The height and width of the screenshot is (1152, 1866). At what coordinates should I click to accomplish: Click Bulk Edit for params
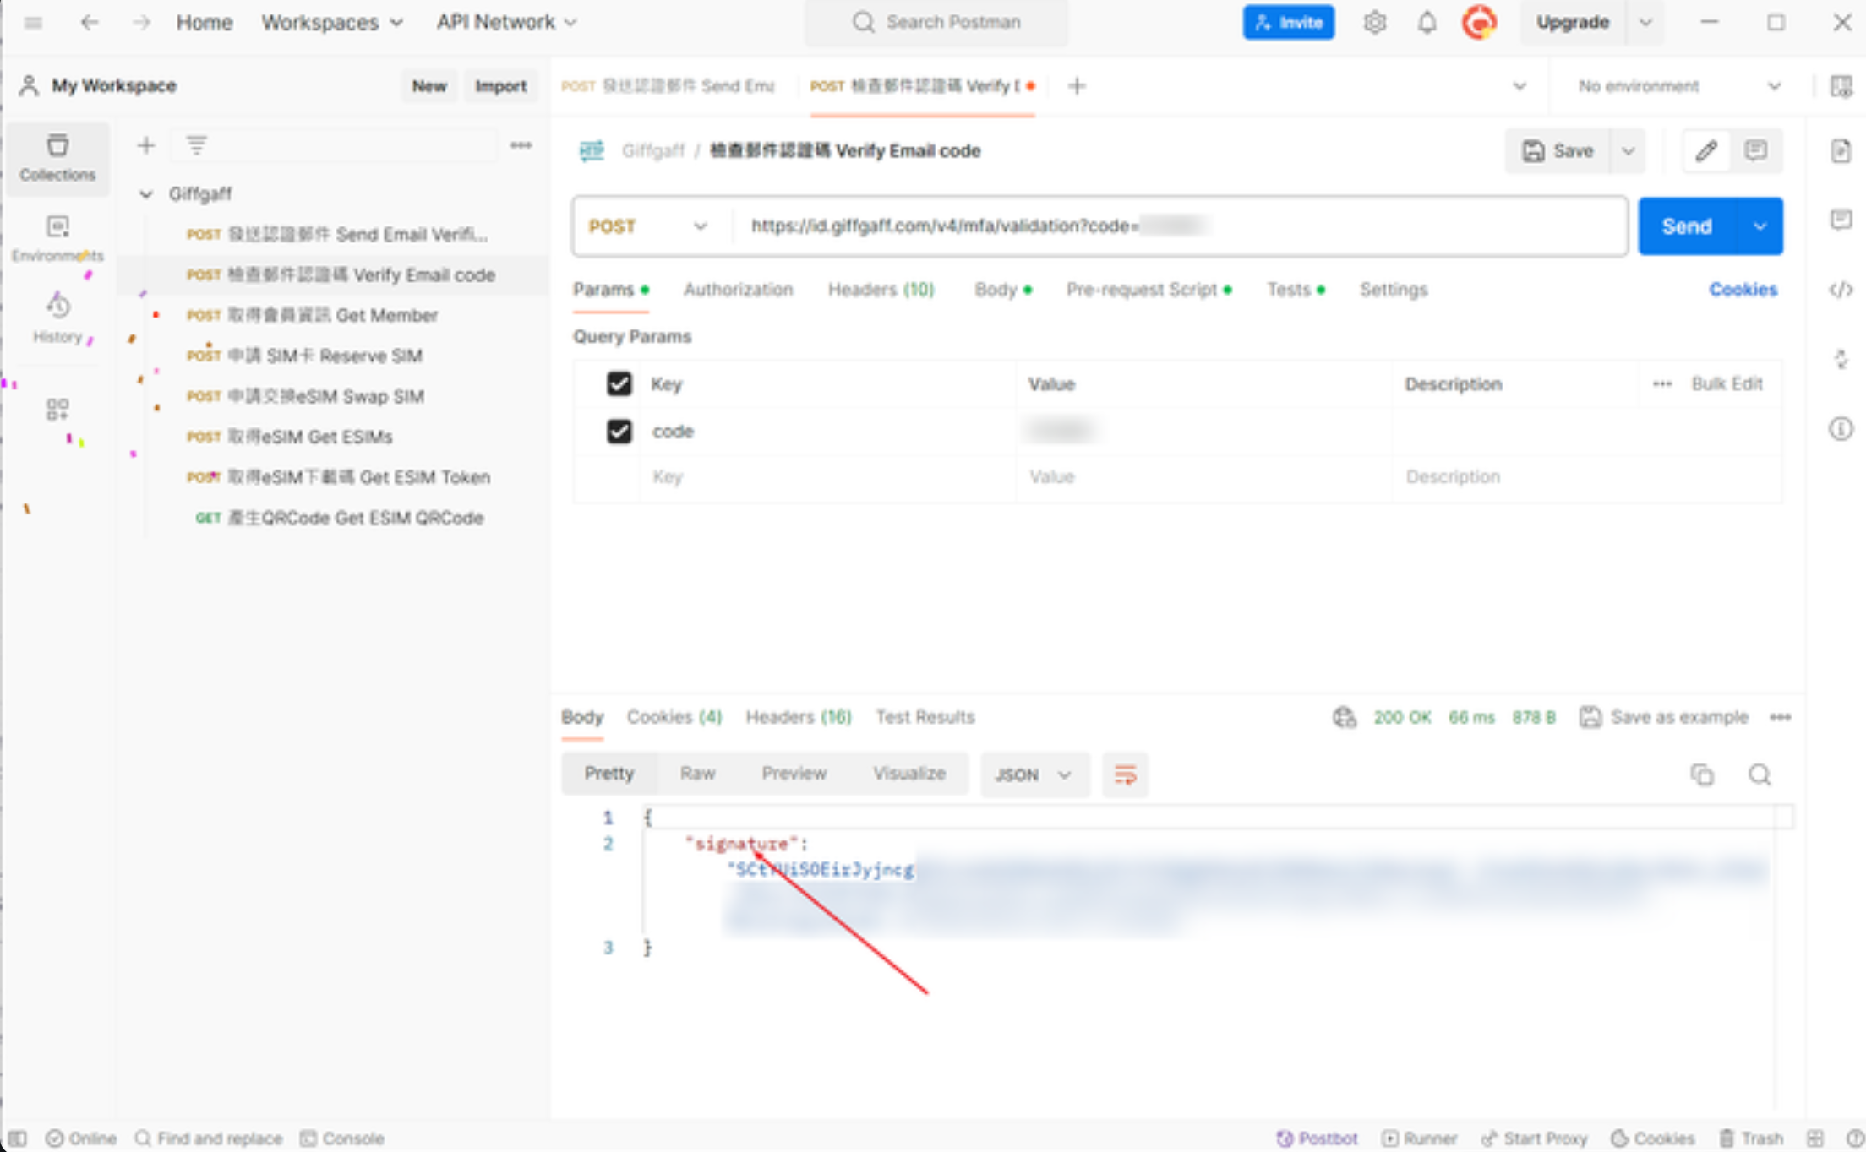tap(1727, 384)
